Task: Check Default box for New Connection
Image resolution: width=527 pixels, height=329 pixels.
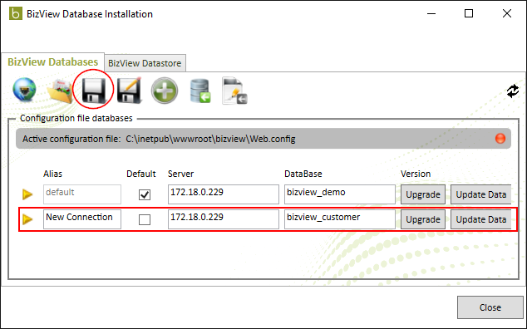Action: pos(145,220)
